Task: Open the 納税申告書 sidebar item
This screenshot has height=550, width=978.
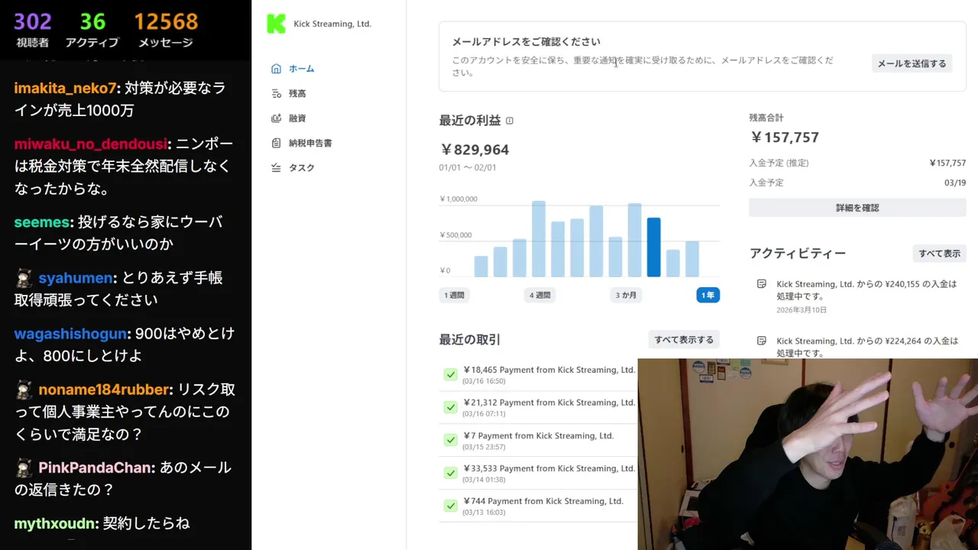Action: point(302,143)
